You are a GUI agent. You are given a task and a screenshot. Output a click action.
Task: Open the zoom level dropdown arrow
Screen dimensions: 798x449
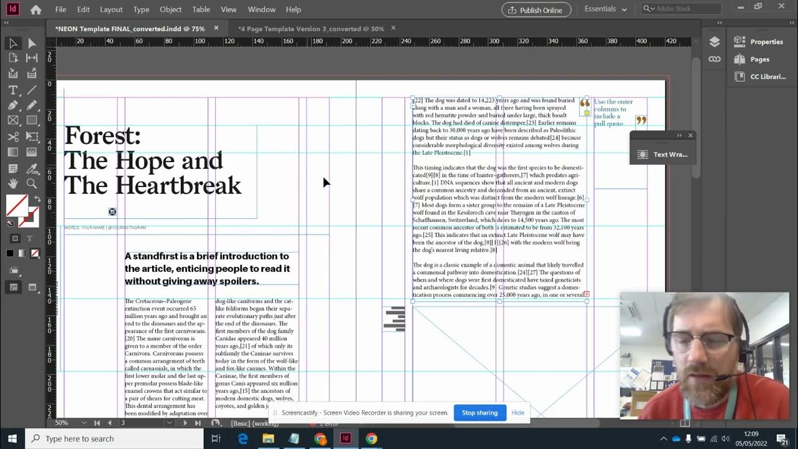[x=84, y=423]
